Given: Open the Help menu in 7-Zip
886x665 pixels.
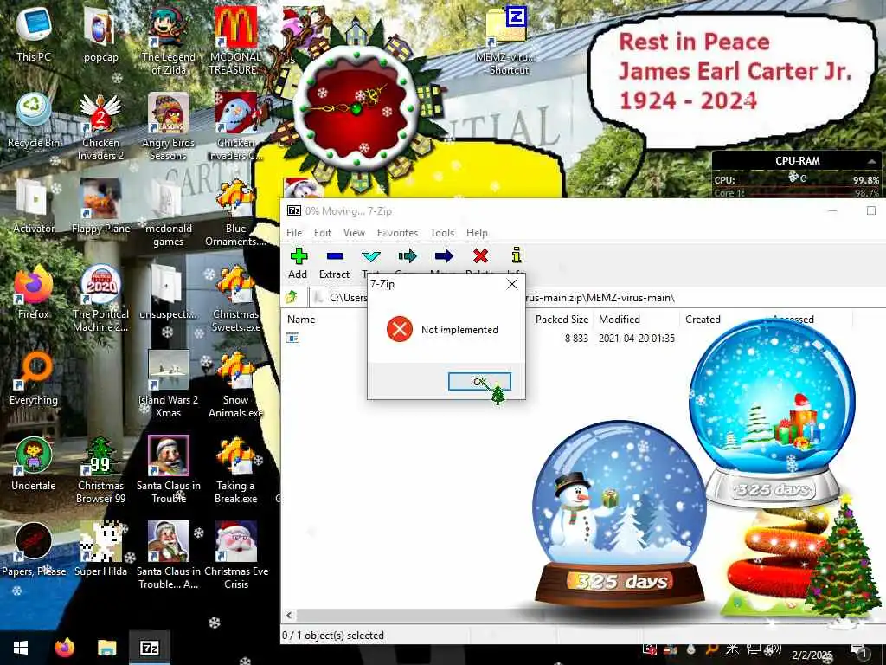Looking at the screenshot, I should tap(477, 232).
